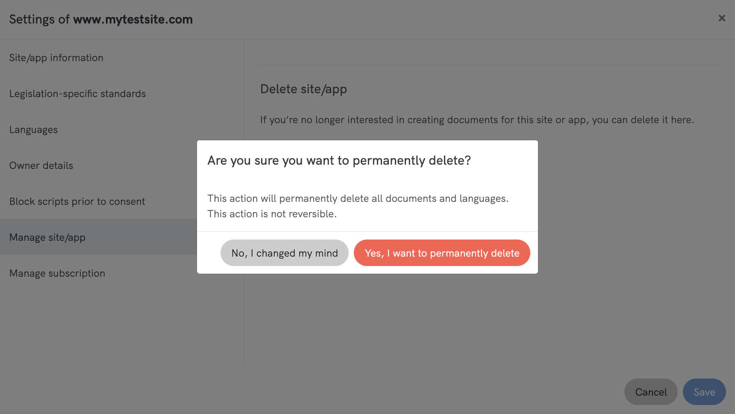Open Owner details section
The image size is (735, 414).
click(x=41, y=166)
